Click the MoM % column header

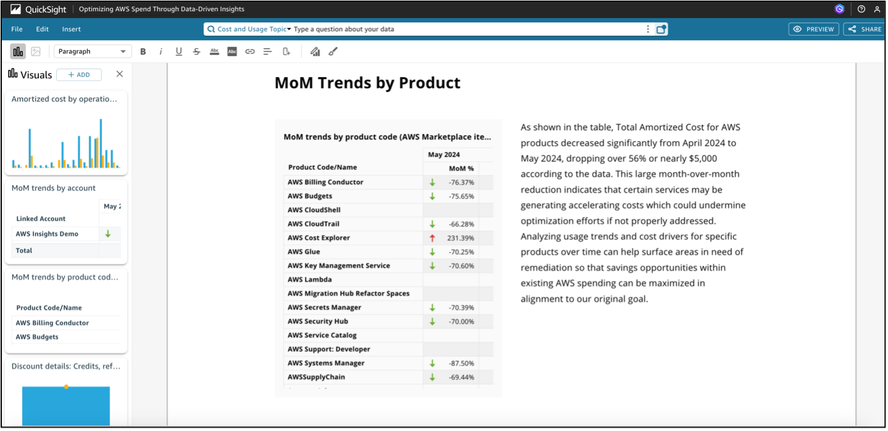[462, 168]
